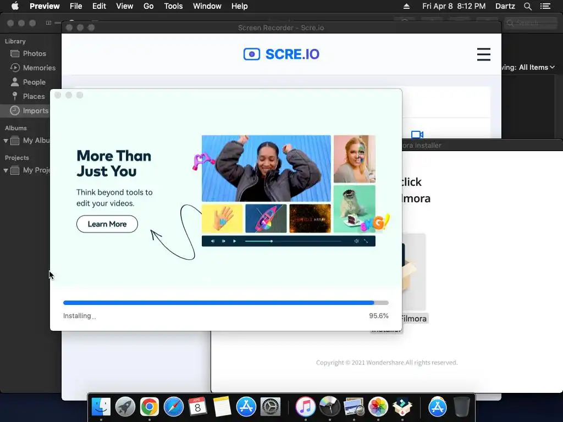Collapse the My Albums disclosure triangle

coord(5,141)
